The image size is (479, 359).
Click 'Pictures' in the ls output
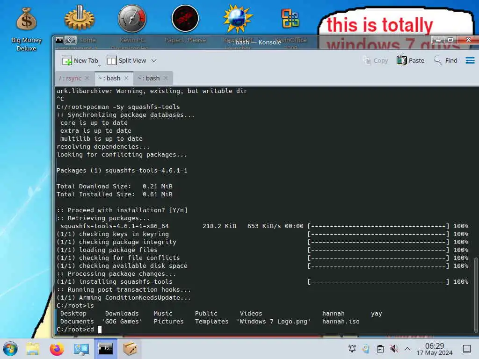[x=168, y=322]
